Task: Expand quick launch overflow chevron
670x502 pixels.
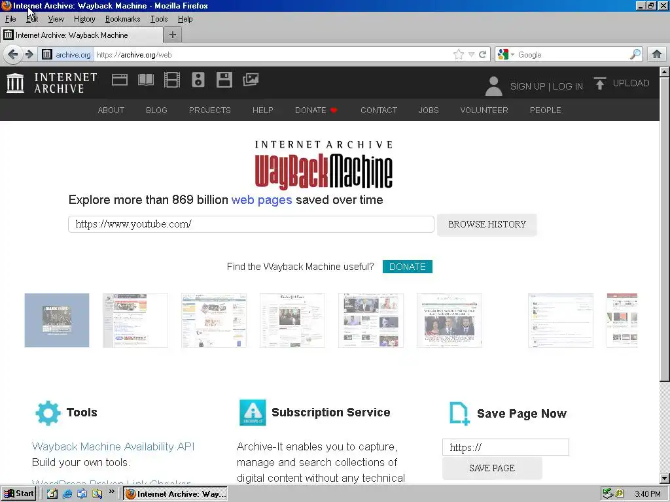Action: 111,492
